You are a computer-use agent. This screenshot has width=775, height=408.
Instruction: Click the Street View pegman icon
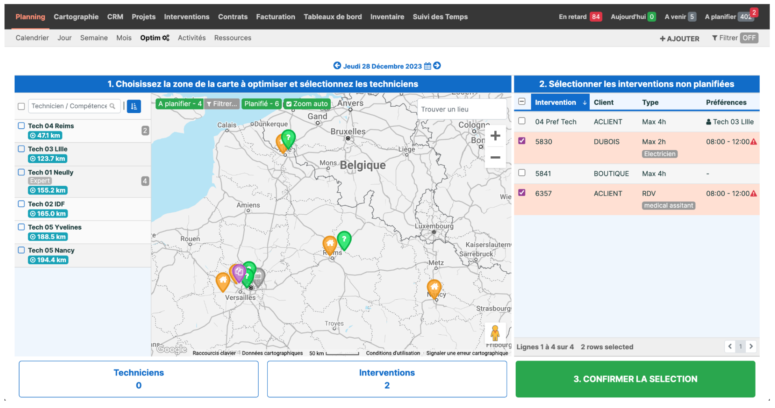(495, 333)
